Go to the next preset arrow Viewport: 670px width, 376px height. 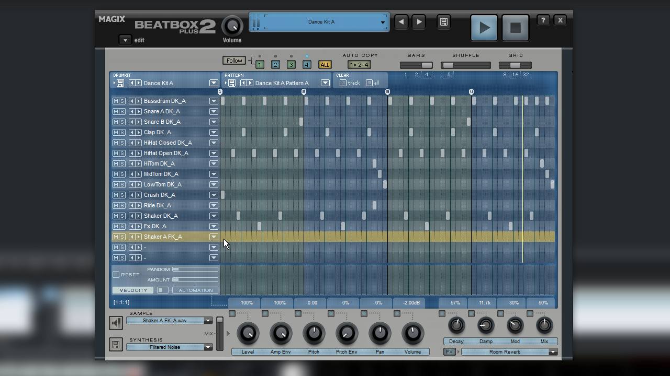pos(419,22)
